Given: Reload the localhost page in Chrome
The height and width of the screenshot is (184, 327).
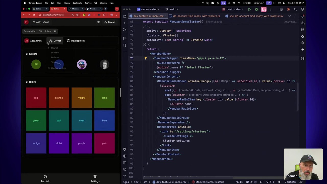Looking at the screenshot, I should (34, 15).
